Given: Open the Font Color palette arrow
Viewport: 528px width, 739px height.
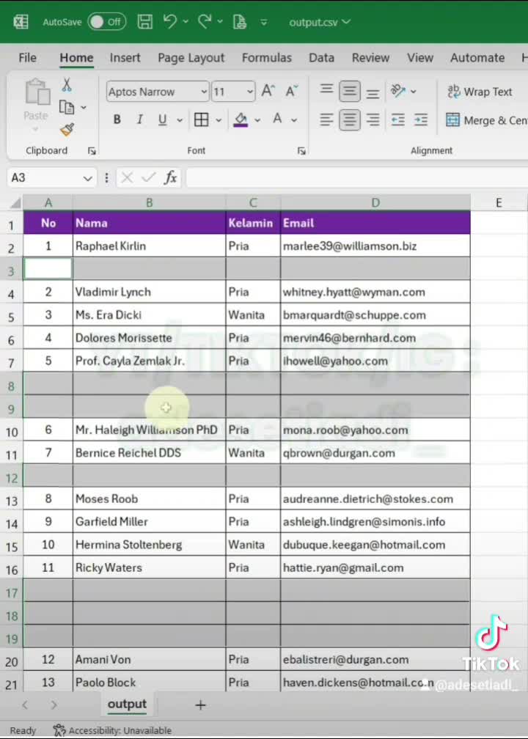Looking at the screenshot, I should (294, 120).
